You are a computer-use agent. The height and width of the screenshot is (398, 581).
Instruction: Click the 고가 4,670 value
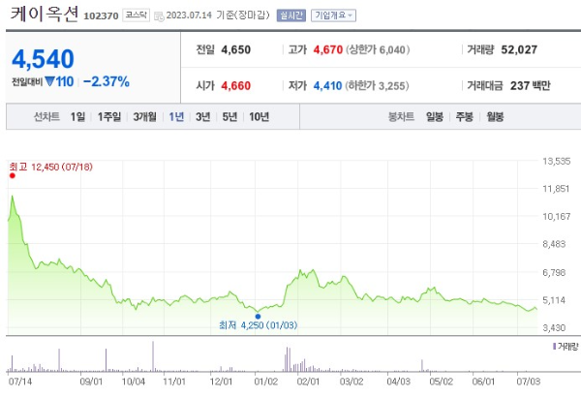[328, 49]
